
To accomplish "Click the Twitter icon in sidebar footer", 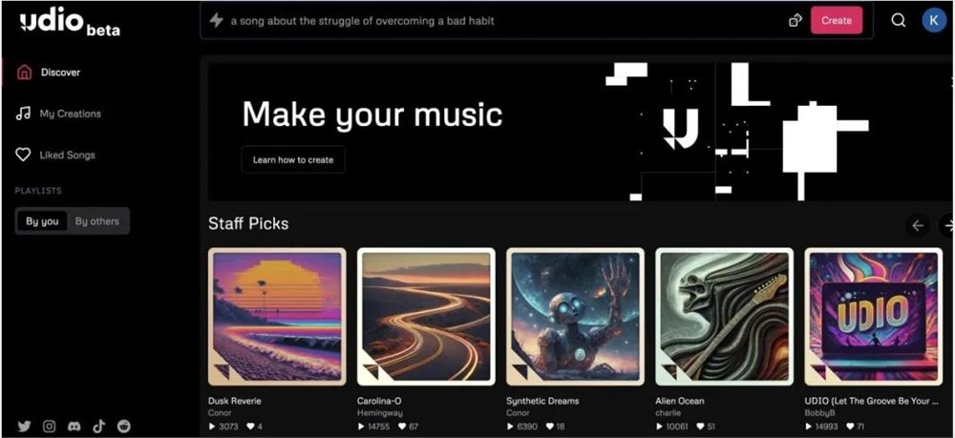I will point(24,427).
